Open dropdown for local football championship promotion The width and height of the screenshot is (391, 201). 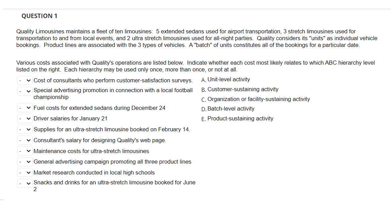coord(25,91)
